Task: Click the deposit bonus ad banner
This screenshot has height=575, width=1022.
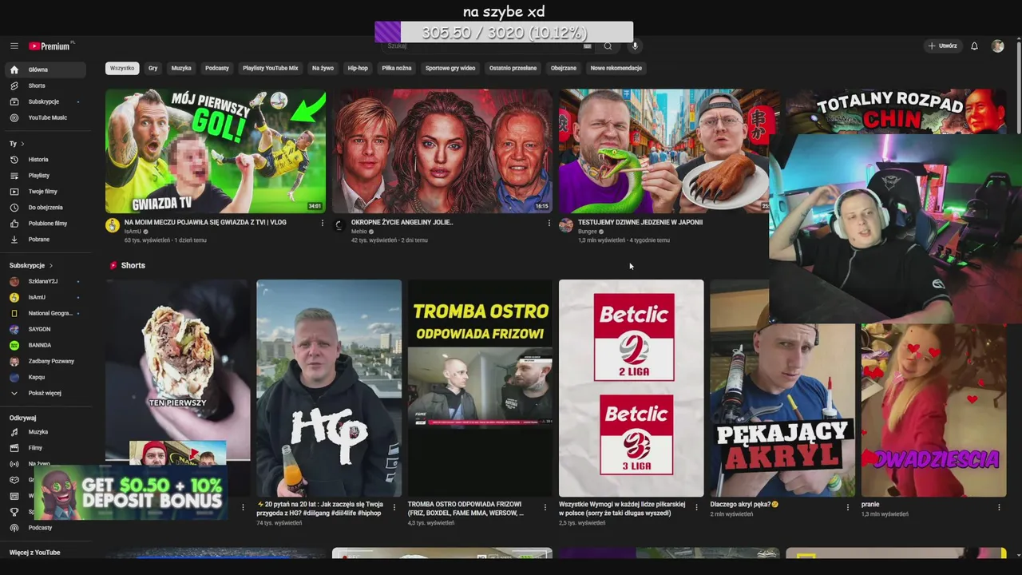Action: tap(133, 493)
